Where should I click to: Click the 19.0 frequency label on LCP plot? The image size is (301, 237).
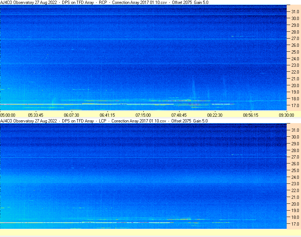pos(295,211)
